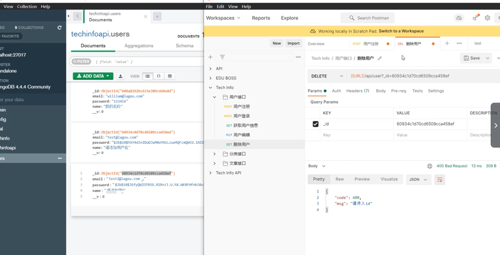Create a new collection in Postman sidebar plus
The width and height of the screenshot is (500, 255).
click(211, 57)
